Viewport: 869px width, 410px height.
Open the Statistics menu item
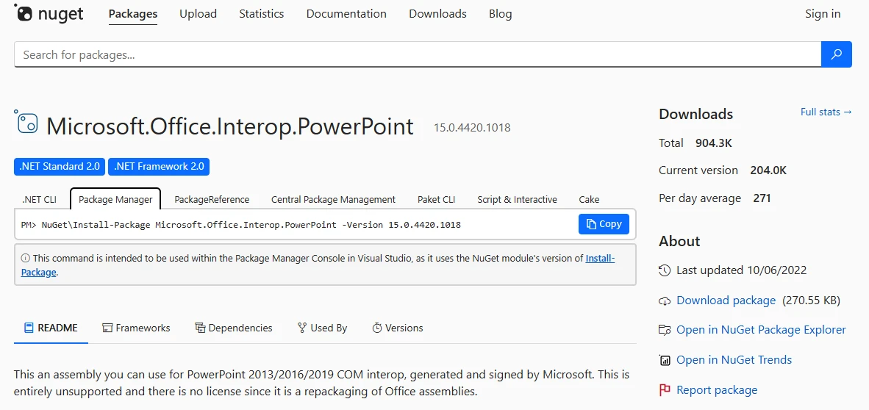261,14
